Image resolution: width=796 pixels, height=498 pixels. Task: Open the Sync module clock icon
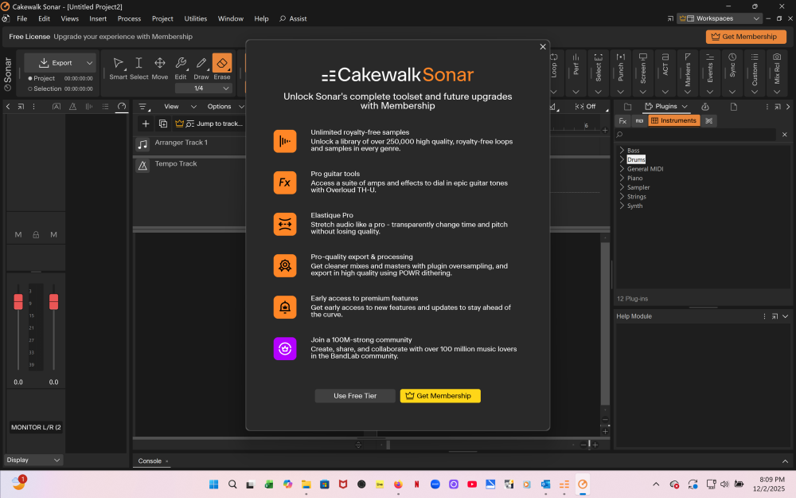(732, 57)
